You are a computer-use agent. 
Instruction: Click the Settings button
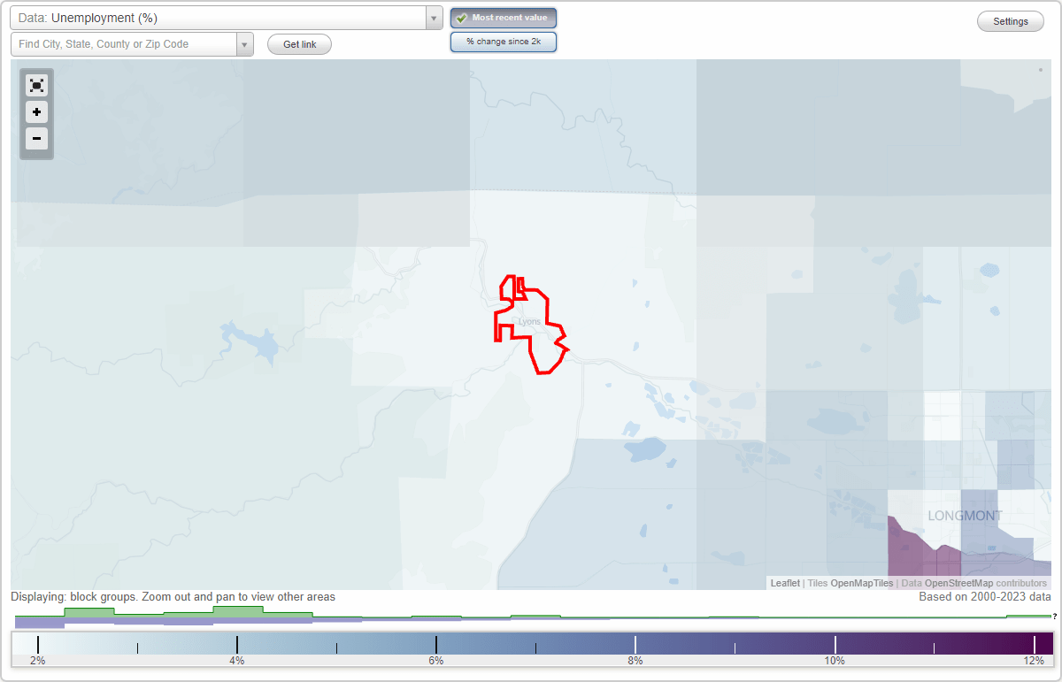pyautogui.click(x=1010, y=20)
